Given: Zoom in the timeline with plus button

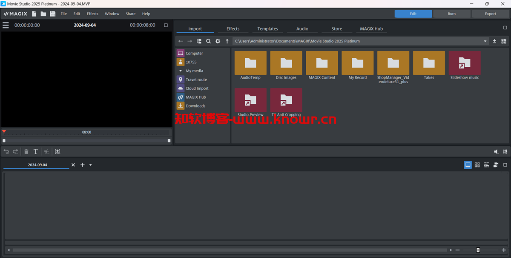Looking at the screenshot, I should coord(504,250).
